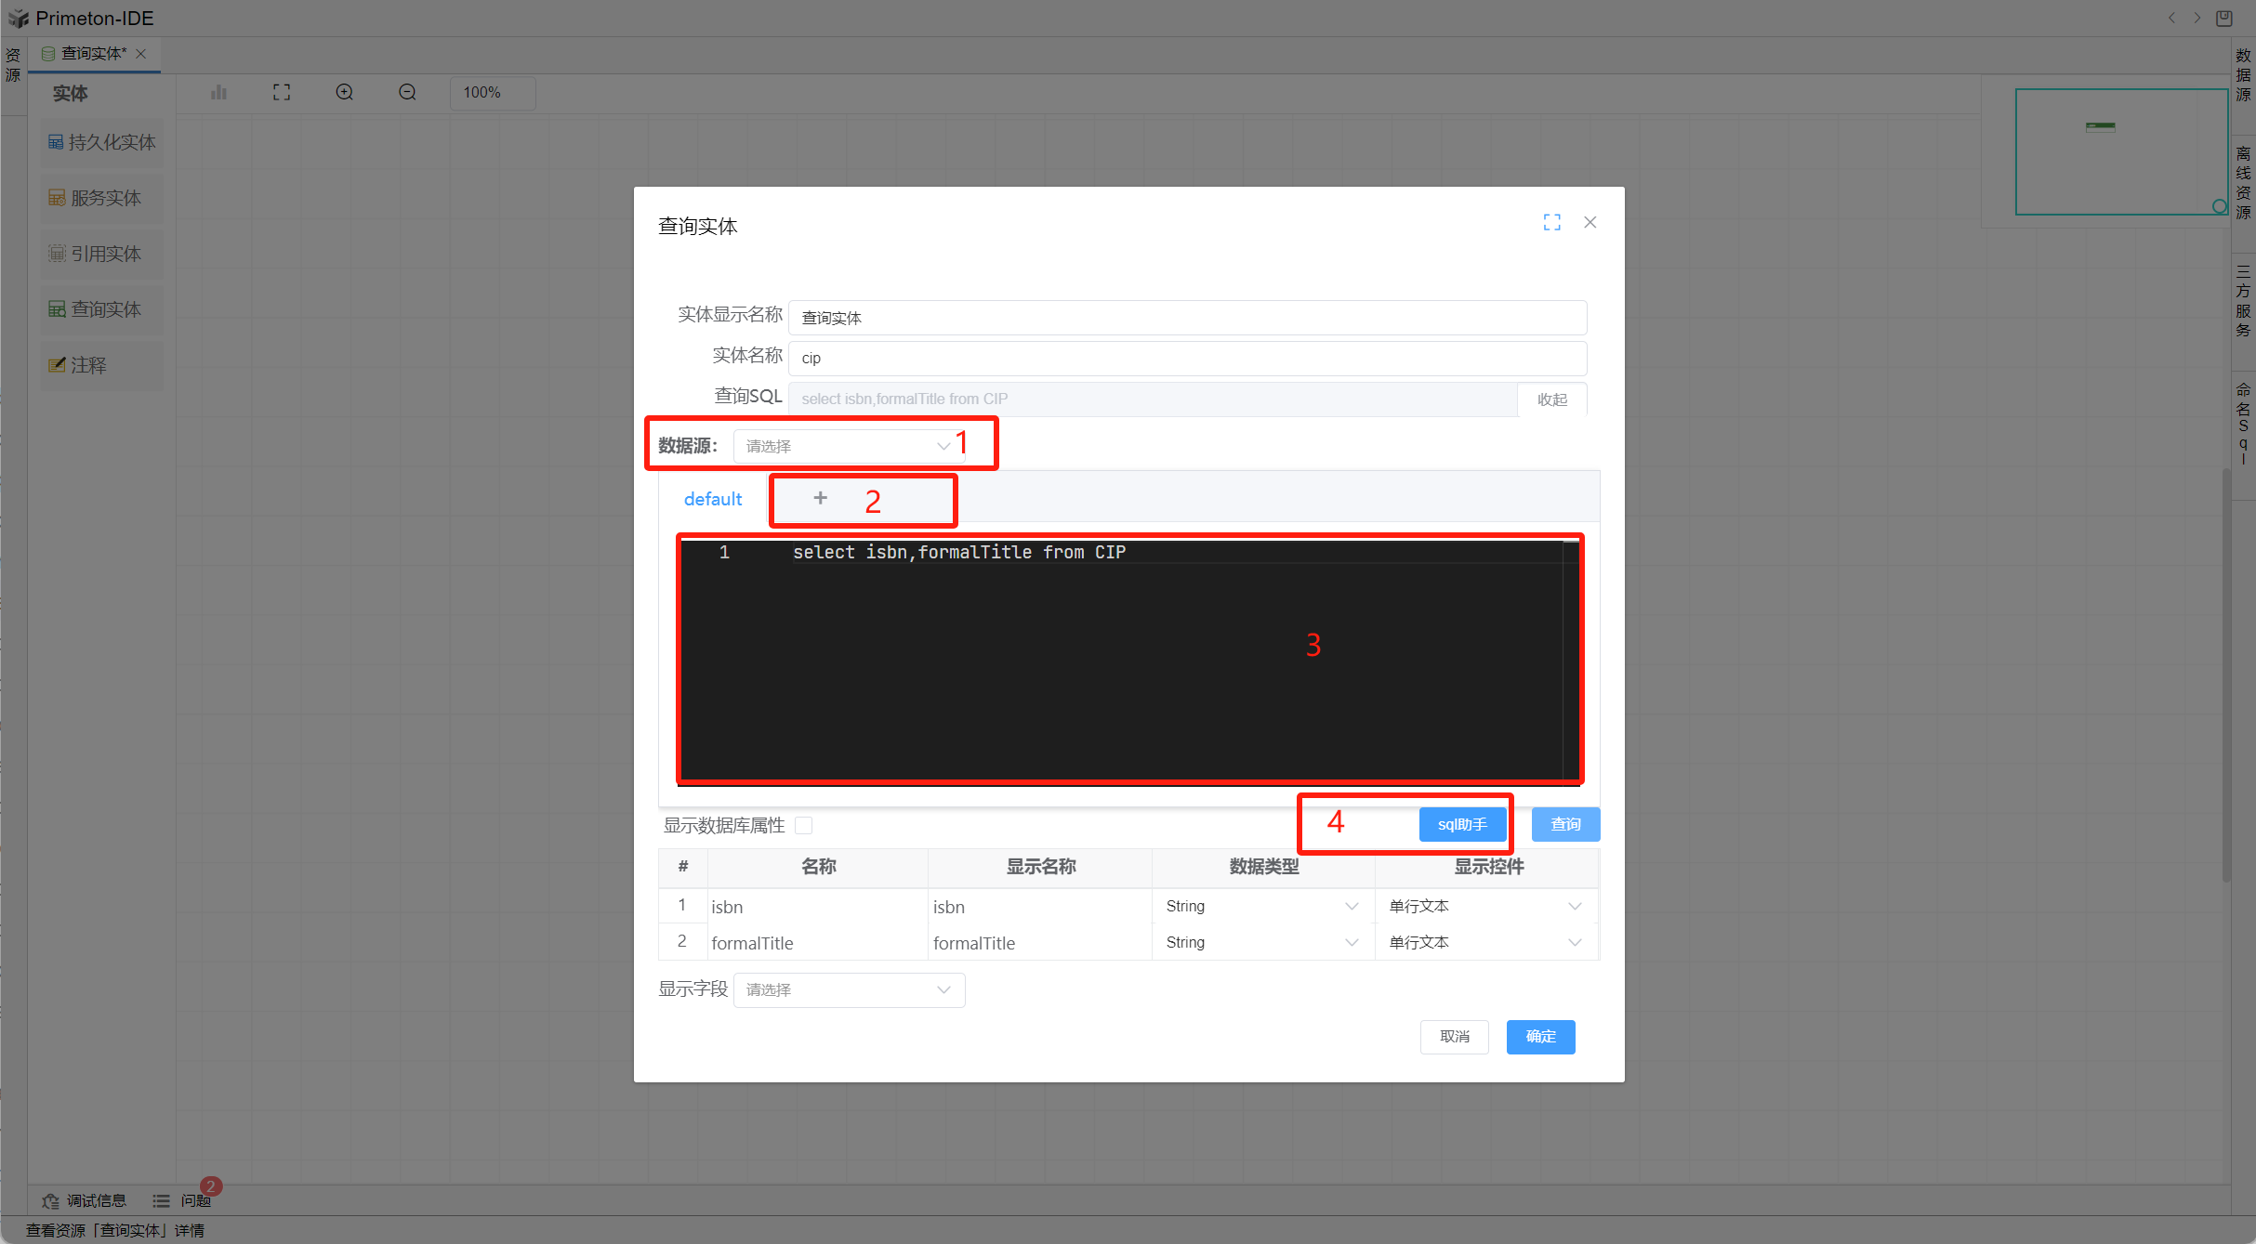
Task: Enable the 显示数据库属性 checkbox
Action: [804, 825]
